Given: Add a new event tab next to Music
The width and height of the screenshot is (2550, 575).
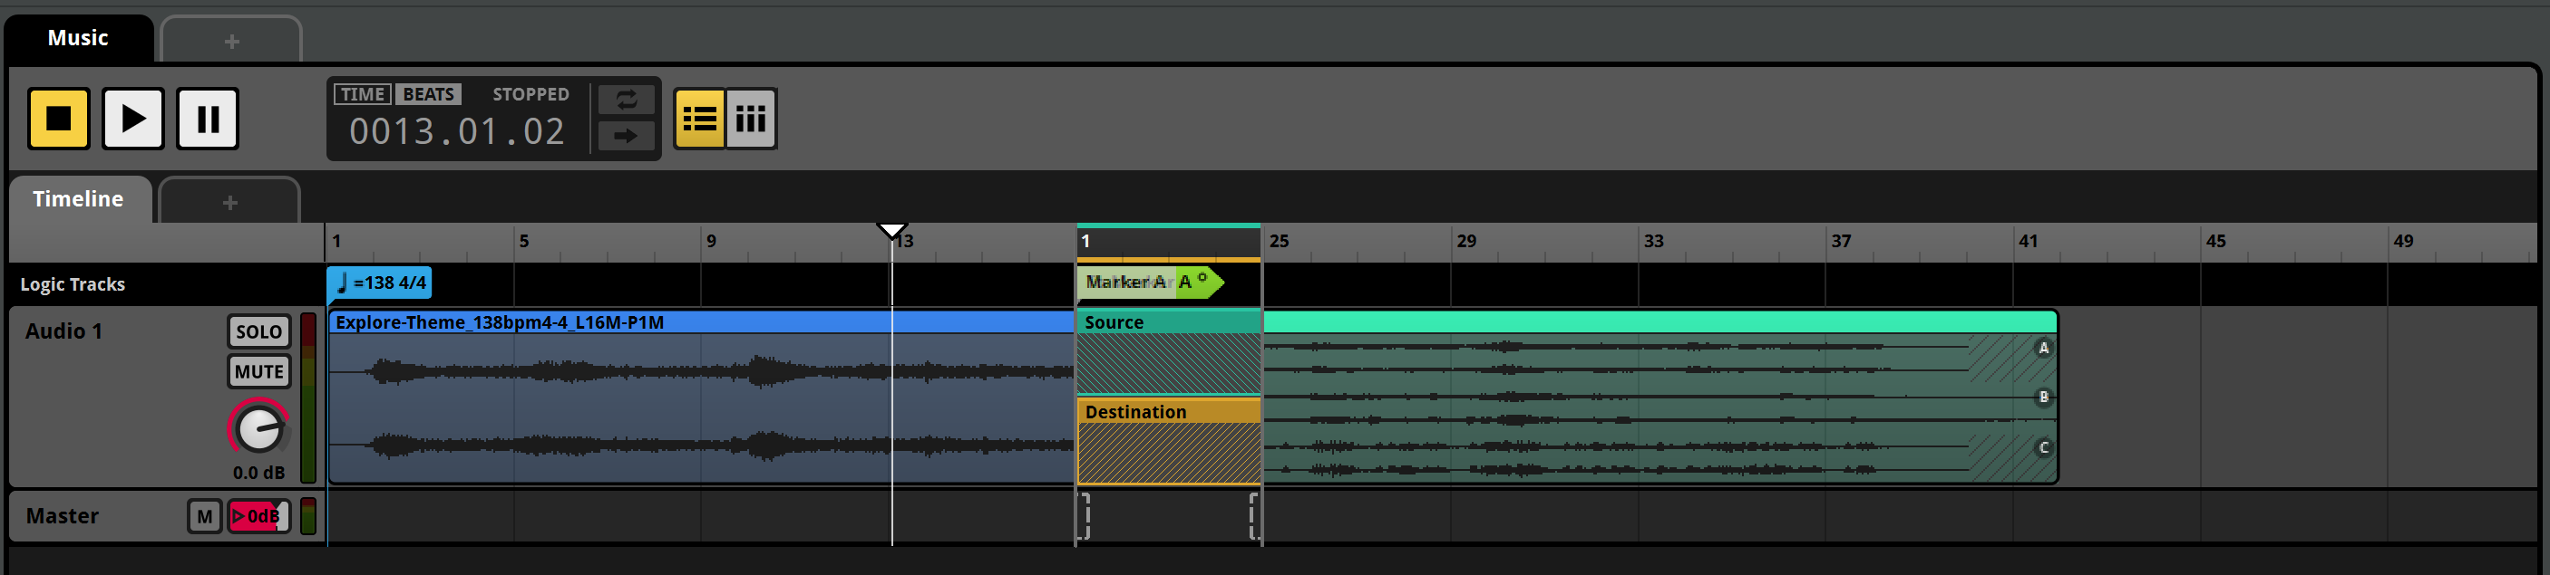Looking at the screenshot, I should pos(230,41).
